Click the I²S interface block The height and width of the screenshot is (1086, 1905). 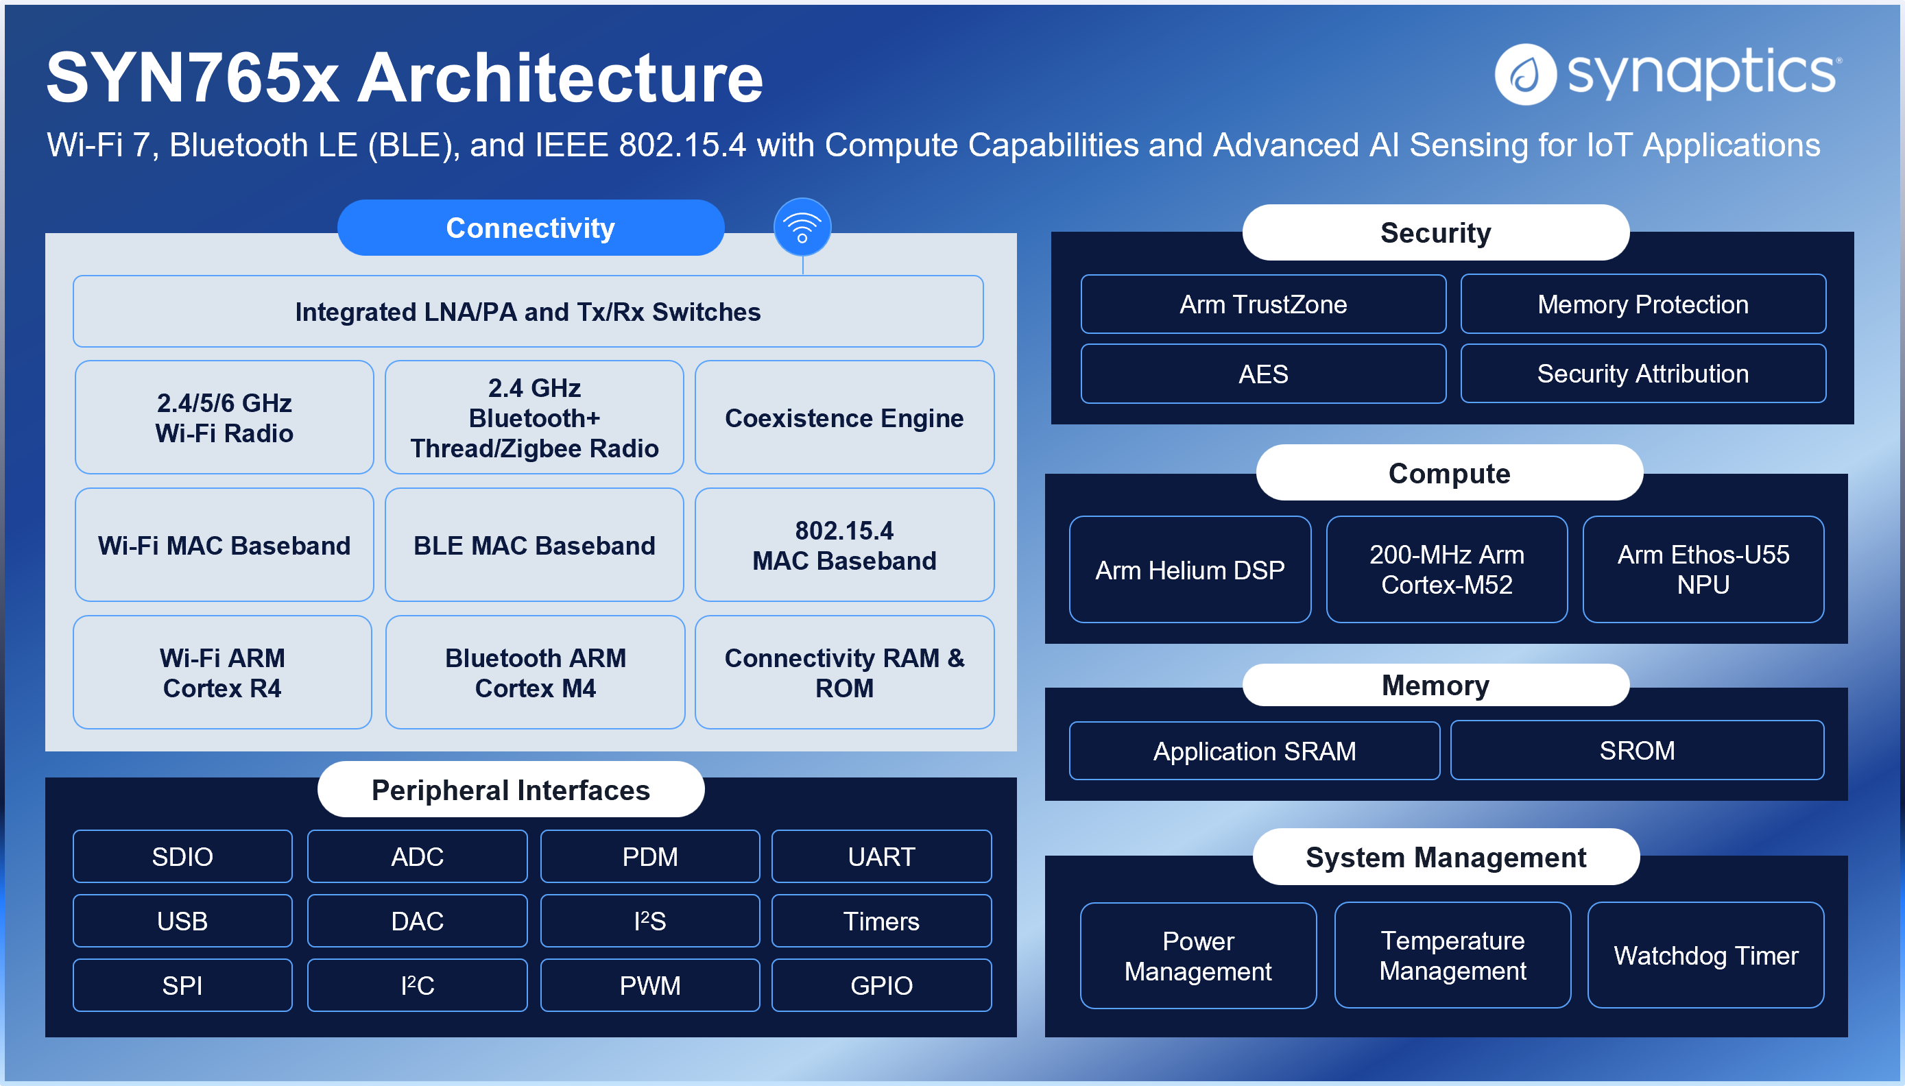pos(649,921)
